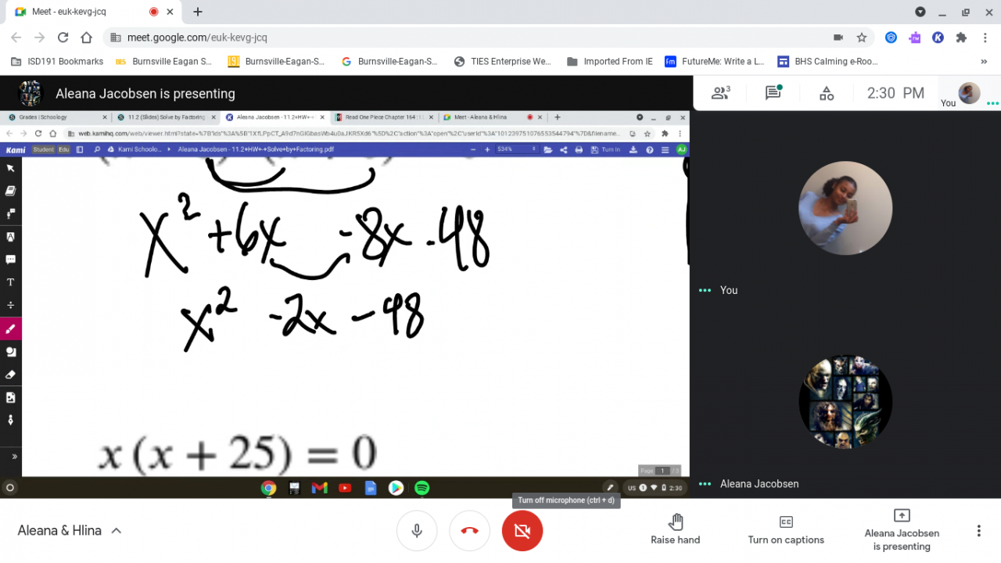This screenshot has height=563, width=1001.
Task: Open the three-dot Chrome menu
Action: [985, 38]
